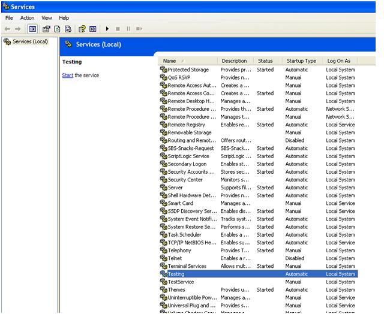384x314 pixels.
Task: Click the Refresh toolbar icon
Action: click(57, 29)
